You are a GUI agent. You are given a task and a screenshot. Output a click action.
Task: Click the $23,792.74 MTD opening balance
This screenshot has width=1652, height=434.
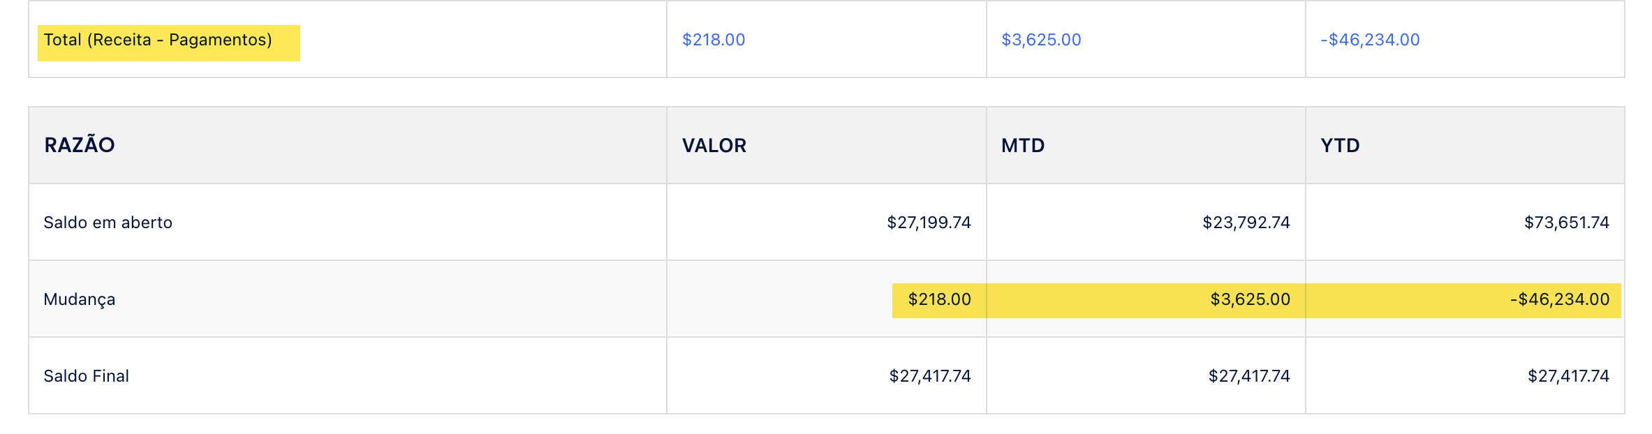click(1246, 223)
